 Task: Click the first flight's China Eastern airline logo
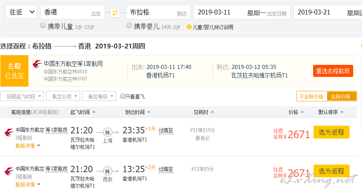8,132
